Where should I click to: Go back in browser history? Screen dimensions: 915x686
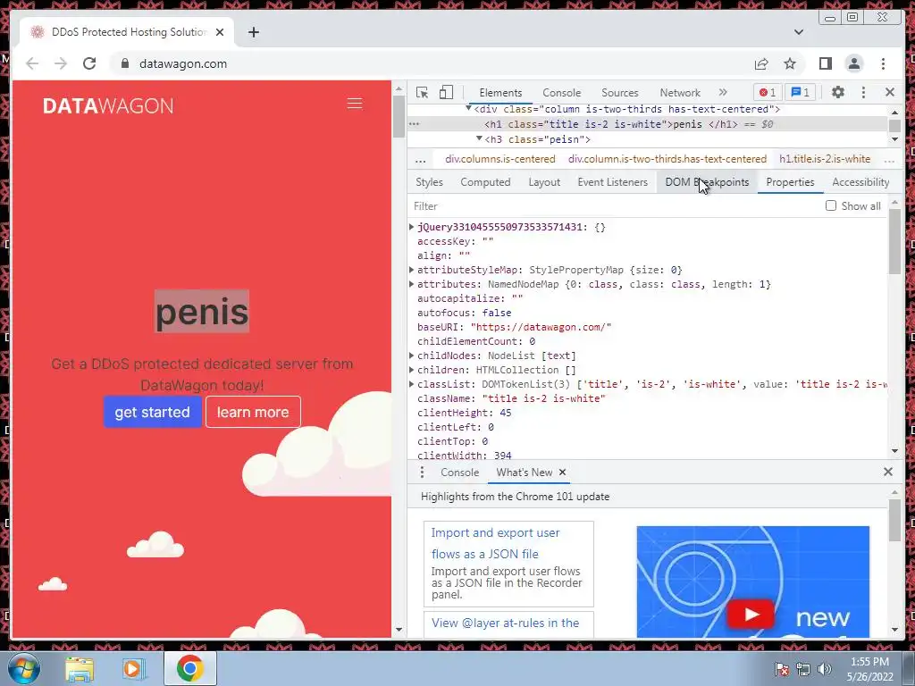32,63
